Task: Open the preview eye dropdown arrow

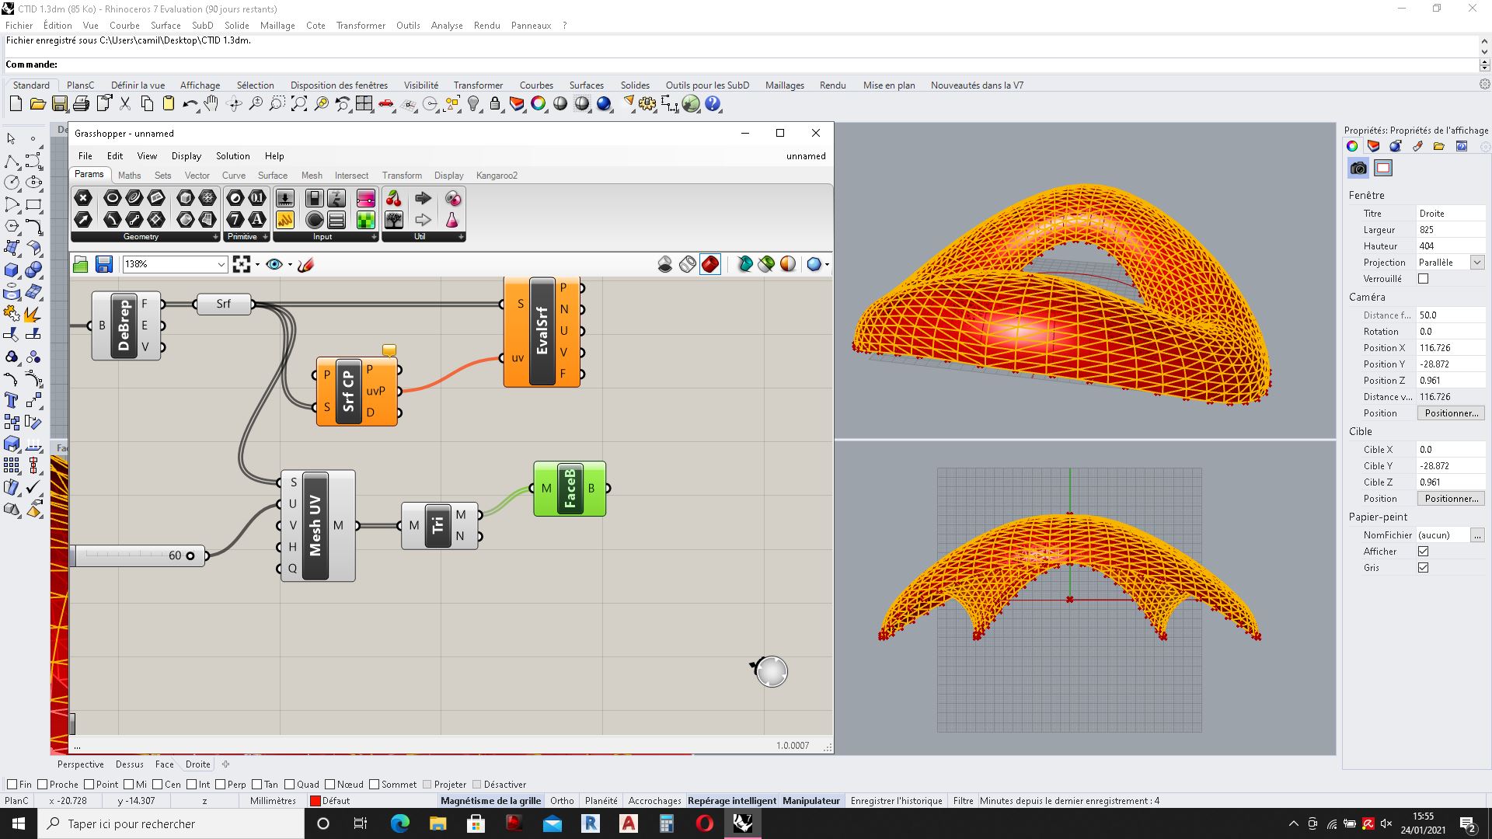Action: 290,265
